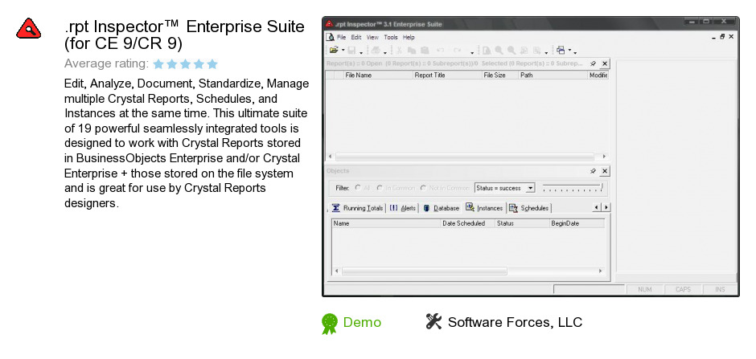This screenshot has width=756, height=359.
Task: Click the Undo arrow icon
Action: click(x=440, y=50)
